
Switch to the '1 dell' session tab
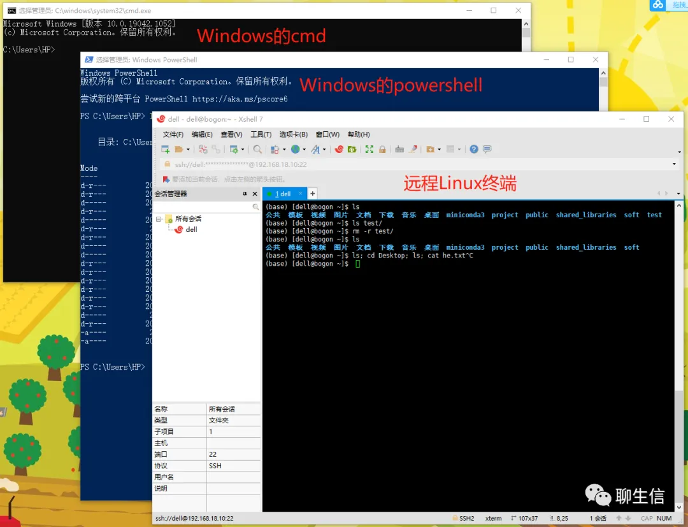tap(283, 194)
